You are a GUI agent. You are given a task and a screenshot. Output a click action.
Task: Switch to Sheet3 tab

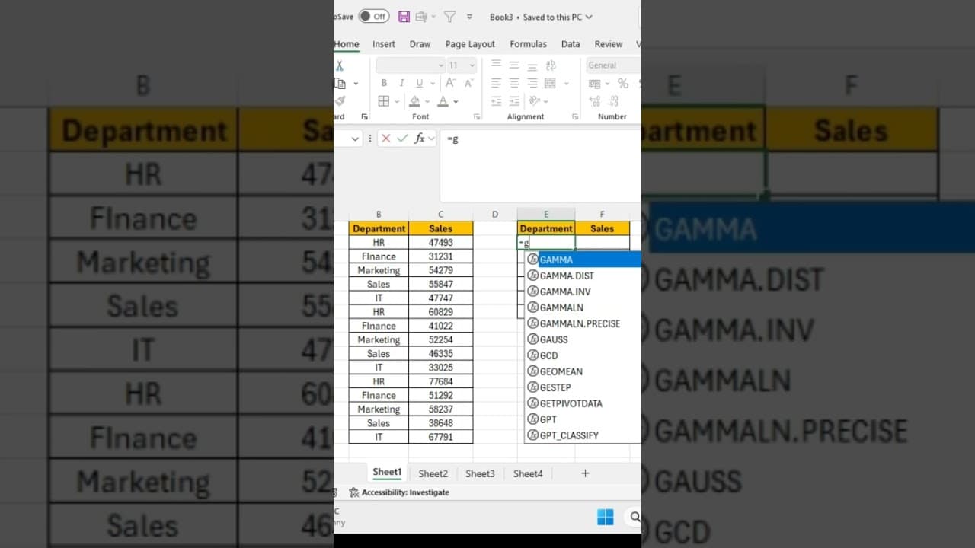pos(480,473)
